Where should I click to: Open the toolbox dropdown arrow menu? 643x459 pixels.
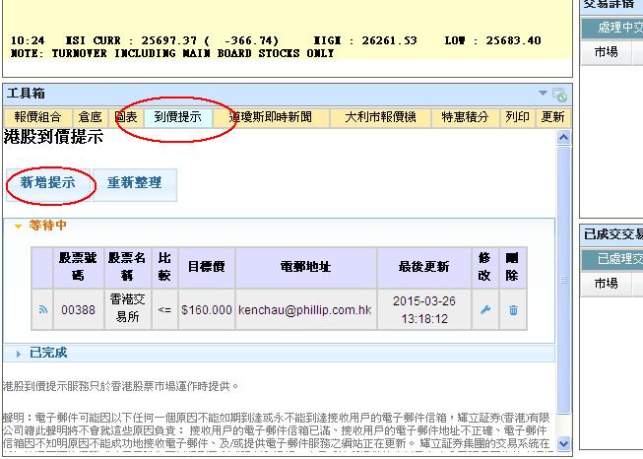coord(543,94)
